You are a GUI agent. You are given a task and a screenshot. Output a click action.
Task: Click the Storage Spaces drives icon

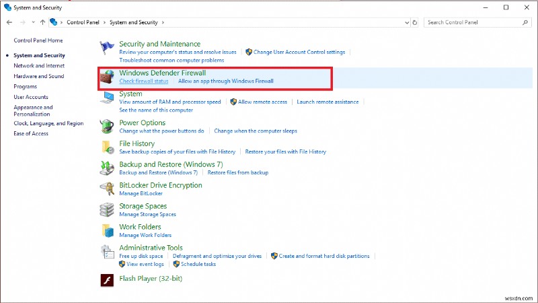[x=107, y=209]
